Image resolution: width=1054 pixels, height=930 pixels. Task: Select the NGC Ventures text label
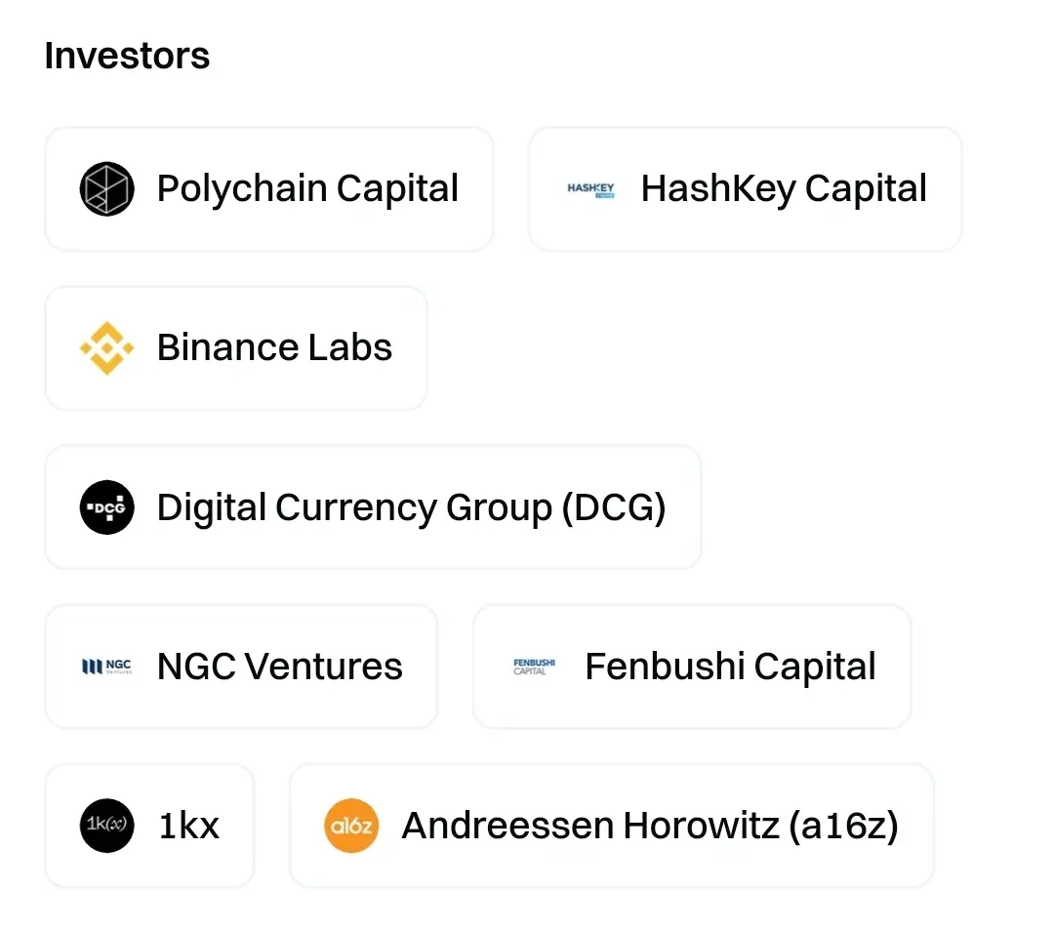coord(280,667)
